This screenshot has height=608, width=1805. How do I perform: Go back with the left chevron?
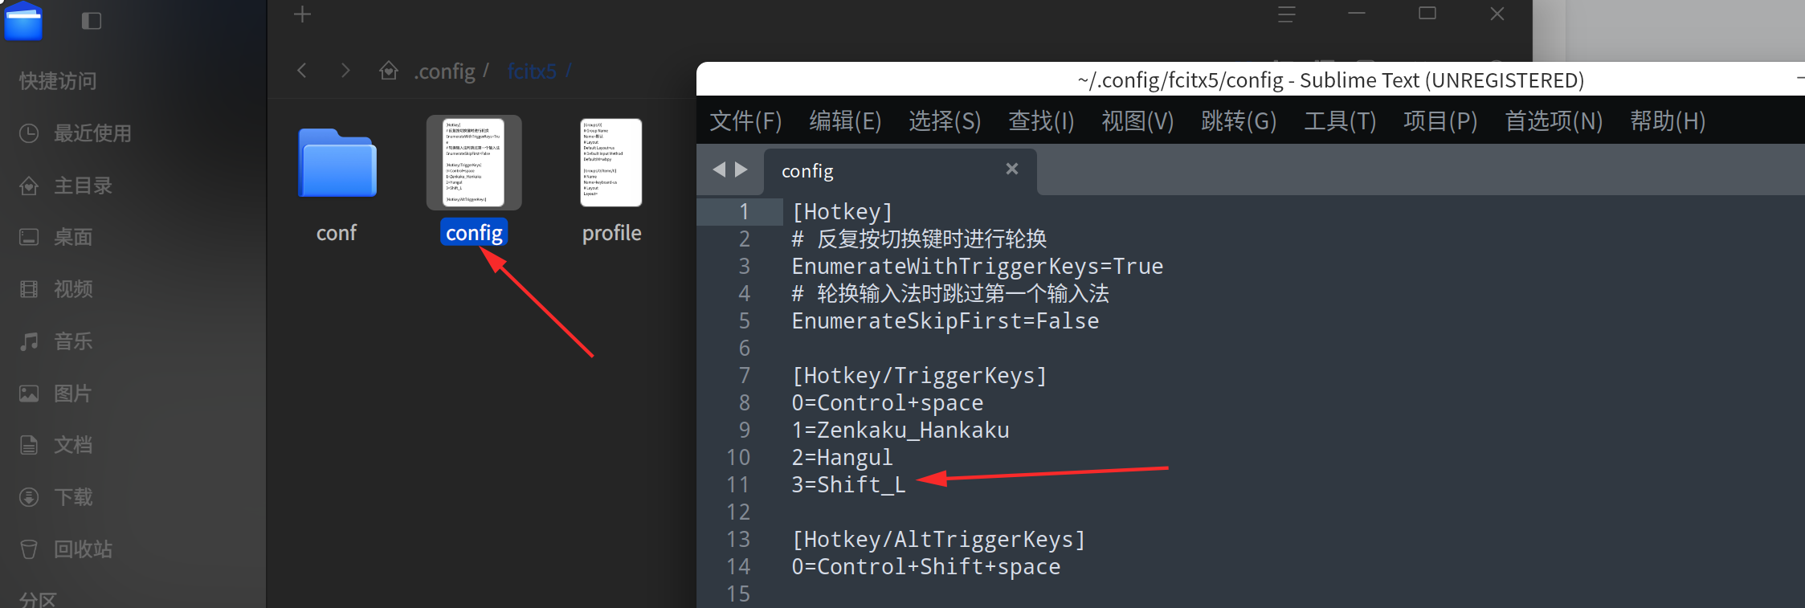coord(302,71)
